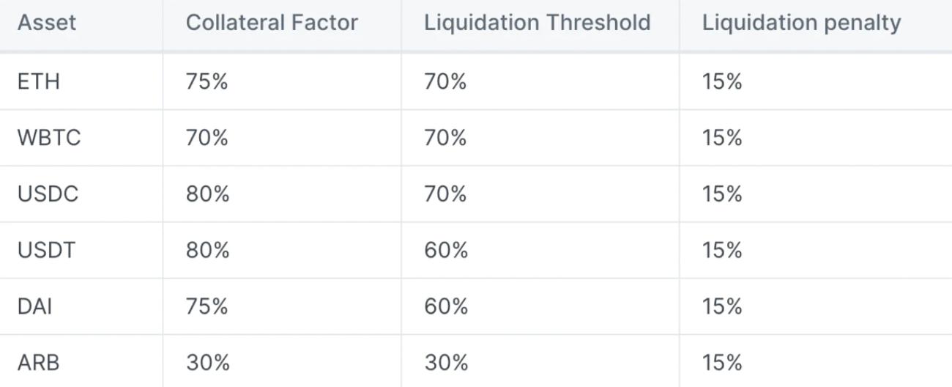Click the Collateral Factor column header
Image resolution: width=952 pixels, height=387 pixels.
tap(272, 23)
